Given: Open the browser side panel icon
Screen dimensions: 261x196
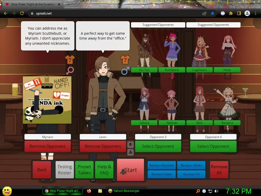Looking at the screenshot, I should [x=239, y=13].
